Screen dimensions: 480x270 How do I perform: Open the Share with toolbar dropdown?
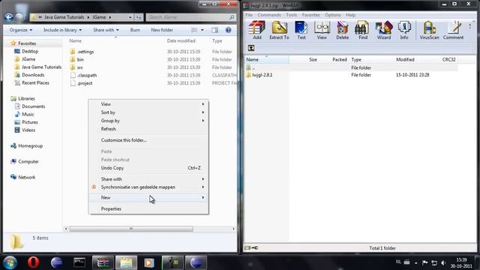pyautogui.click(x=106, y=30)
